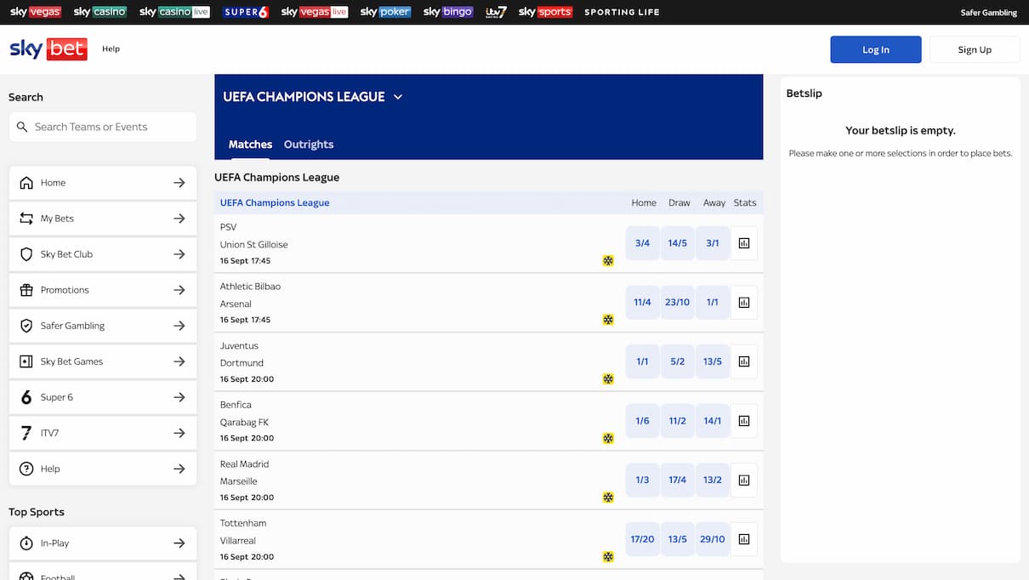Click the Log In button

click(876, 49)
